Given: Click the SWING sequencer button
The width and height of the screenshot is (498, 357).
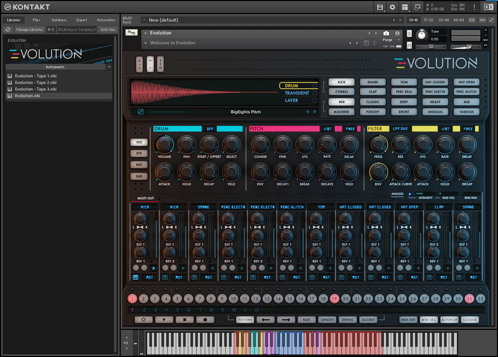Looking at the screenshot, I should coord(348,320).
